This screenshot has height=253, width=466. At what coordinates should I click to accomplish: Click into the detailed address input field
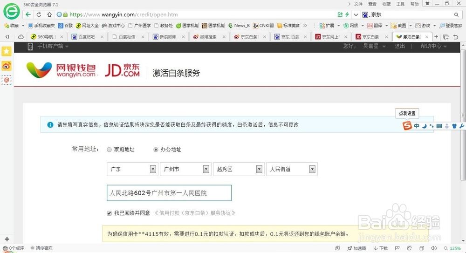coord(169,193)
